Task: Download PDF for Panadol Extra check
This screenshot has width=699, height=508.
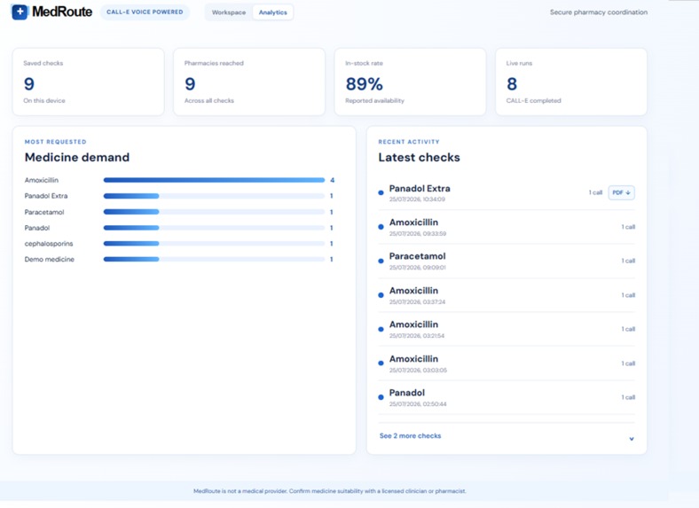Action: 621,192
